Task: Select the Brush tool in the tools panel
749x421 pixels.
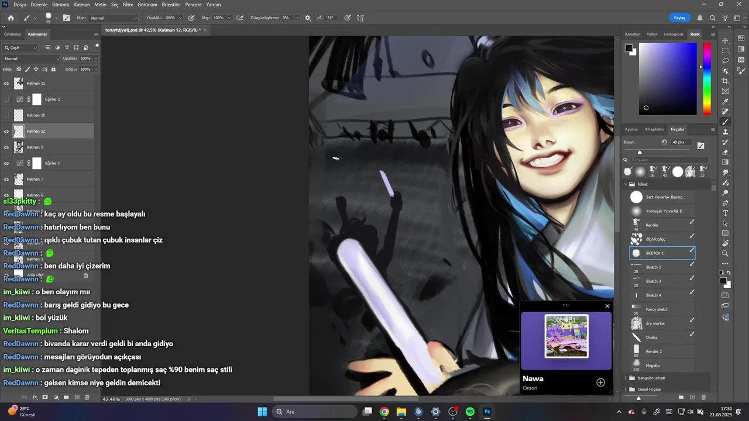Action: click(x=726, y=122)
